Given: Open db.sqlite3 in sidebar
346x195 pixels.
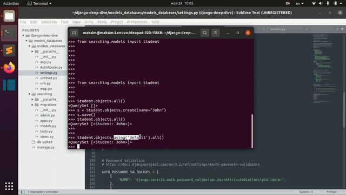Looking at the screenshot, I should 44,142.
